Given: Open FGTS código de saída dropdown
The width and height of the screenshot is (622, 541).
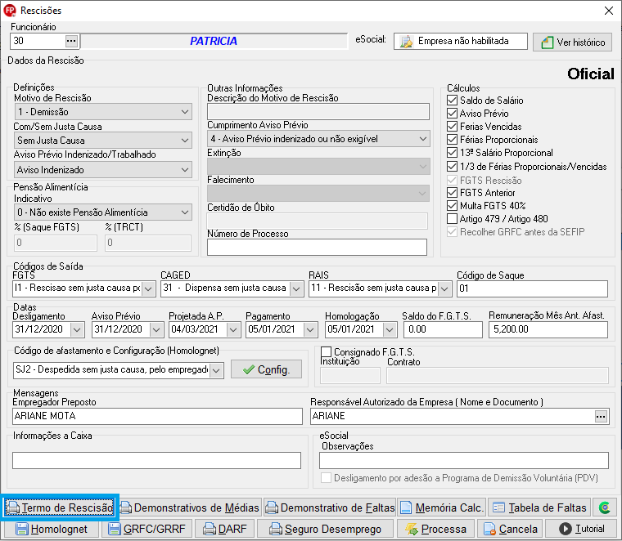Looking at the screenshot, I should [x=148, y=288].
